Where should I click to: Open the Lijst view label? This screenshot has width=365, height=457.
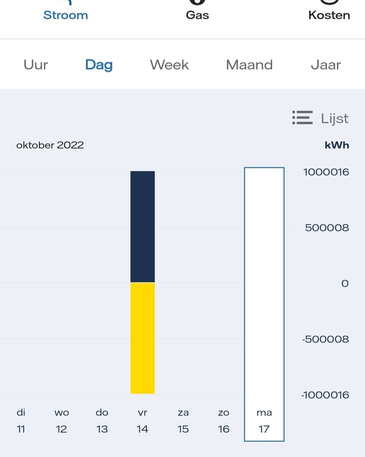click(335, 118)
